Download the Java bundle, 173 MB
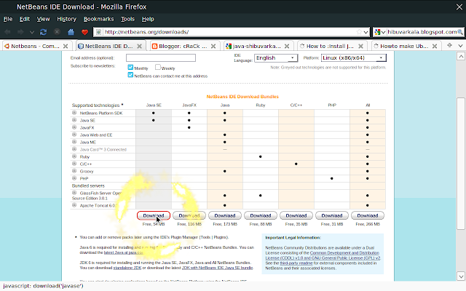Viewport: 466px width, 291px height. [x=225, y=215]
